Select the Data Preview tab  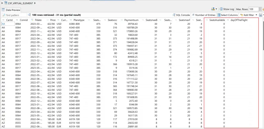(x=11, y=10)
